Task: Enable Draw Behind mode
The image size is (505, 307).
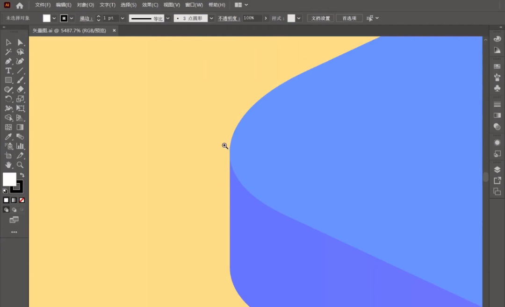Action: click(x=14, y=210)
